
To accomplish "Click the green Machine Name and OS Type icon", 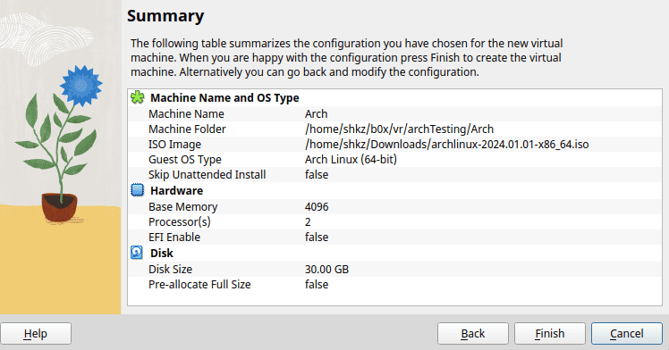I will coord(138,97).
